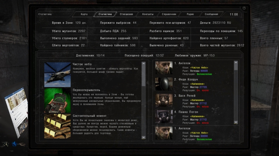Click the PDA power button icon
The image size is (279, 156).
[x=244, y=8]
